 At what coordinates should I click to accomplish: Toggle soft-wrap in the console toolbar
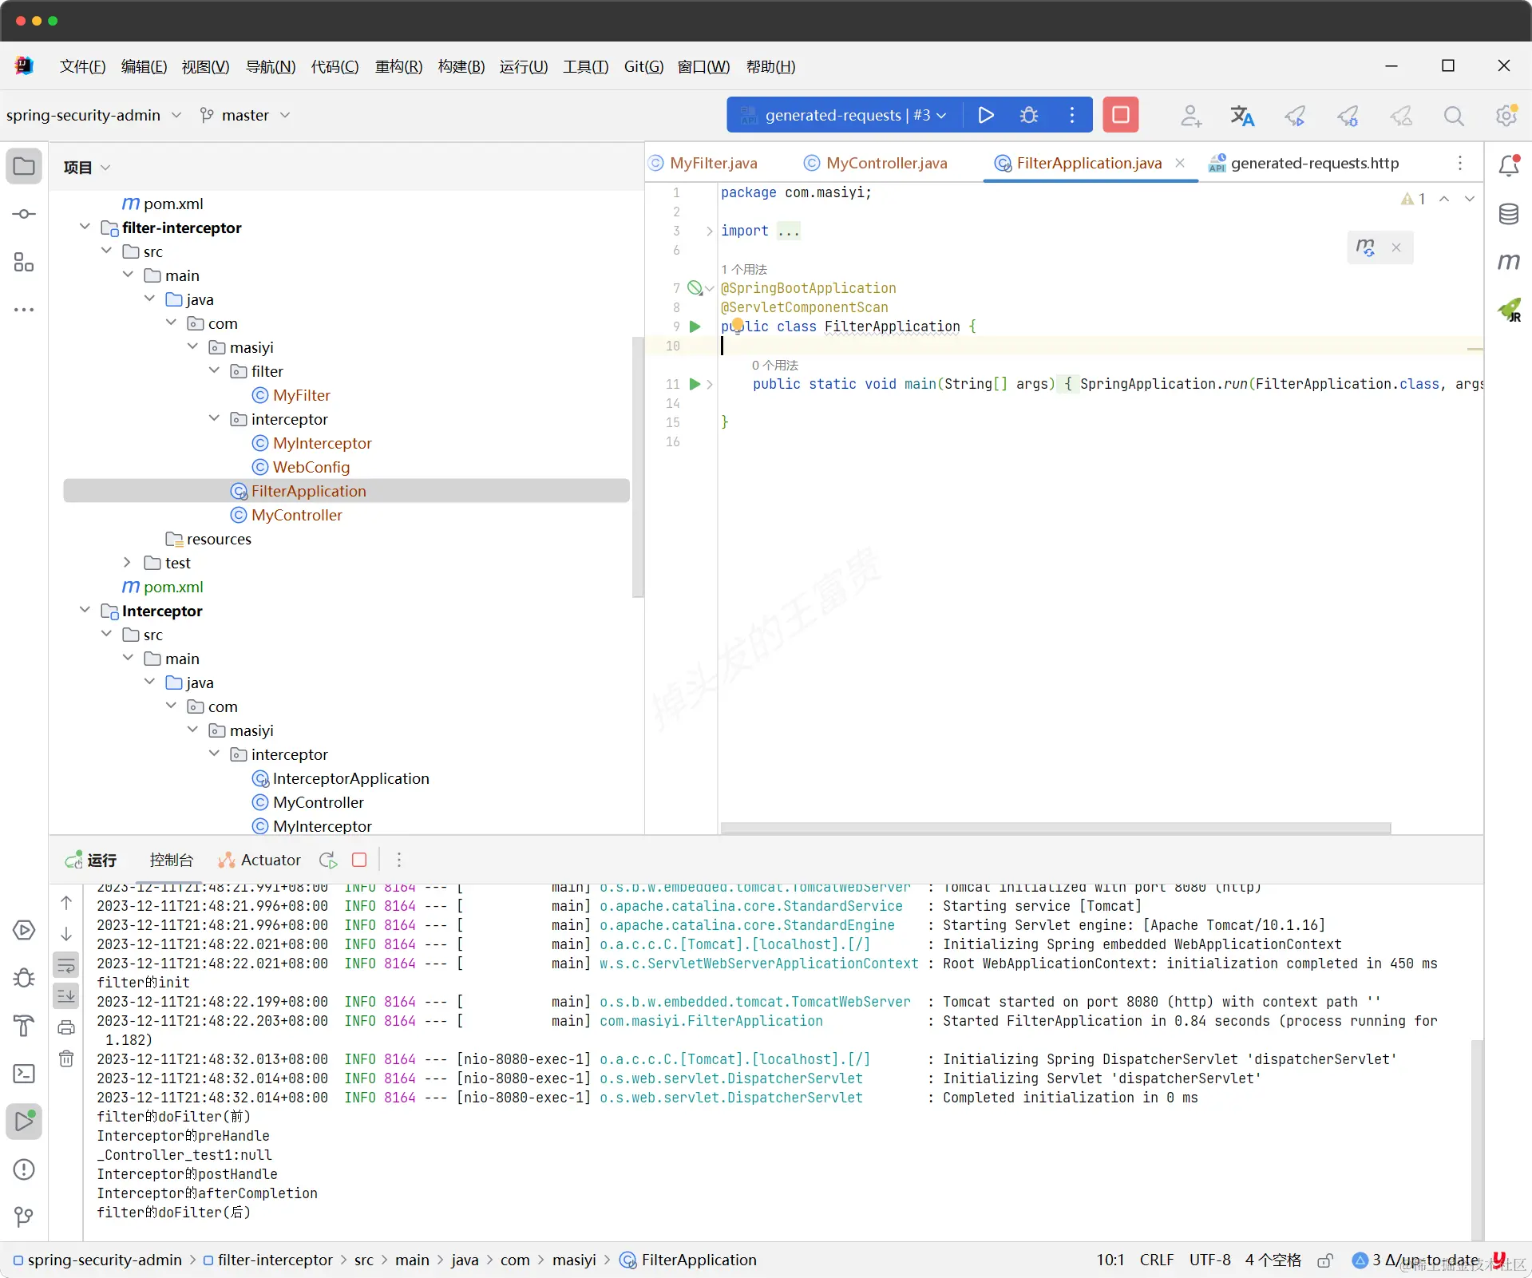point(66,966)
